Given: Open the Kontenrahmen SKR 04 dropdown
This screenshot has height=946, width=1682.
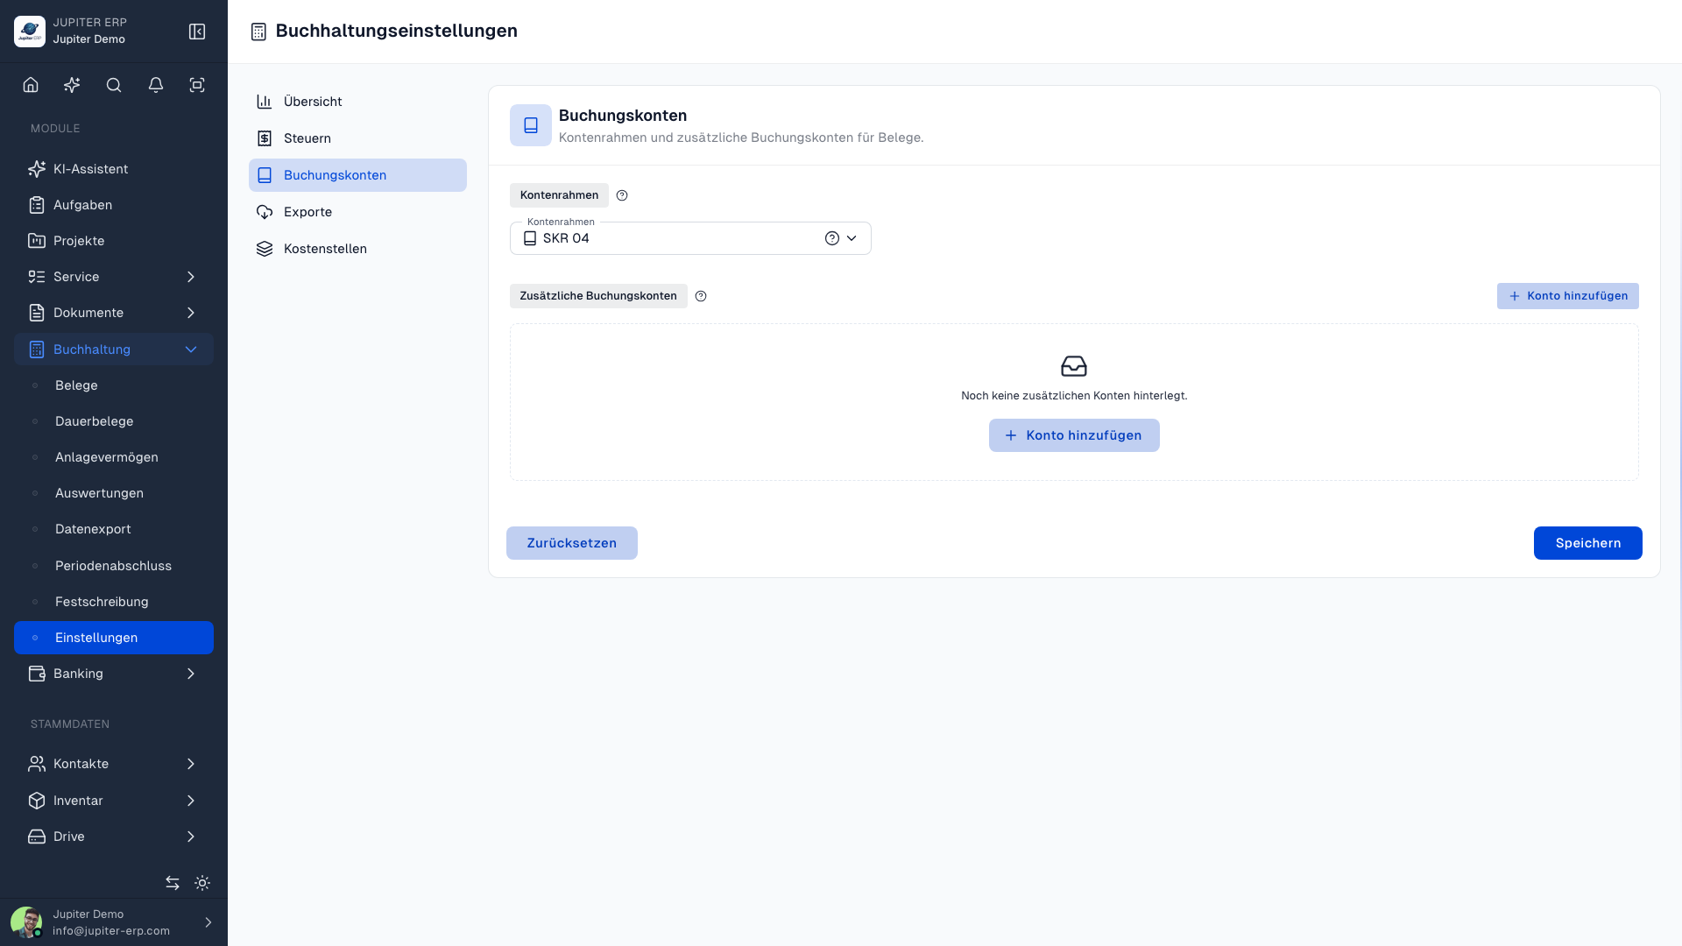Looking at the screenshot, I should coord(690,238).
